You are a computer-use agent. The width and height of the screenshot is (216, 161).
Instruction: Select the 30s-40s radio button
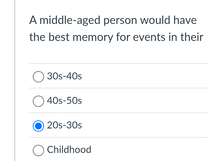pyautogui.click(x=38, y=77)
